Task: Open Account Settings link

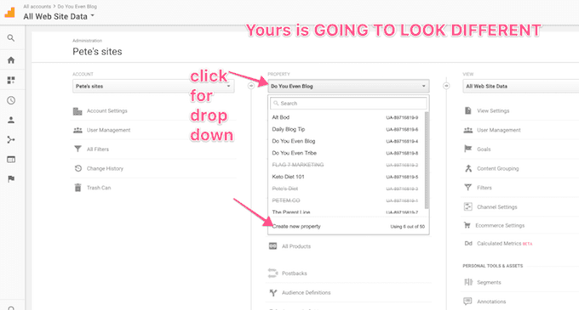Action: tap(106, 110)
